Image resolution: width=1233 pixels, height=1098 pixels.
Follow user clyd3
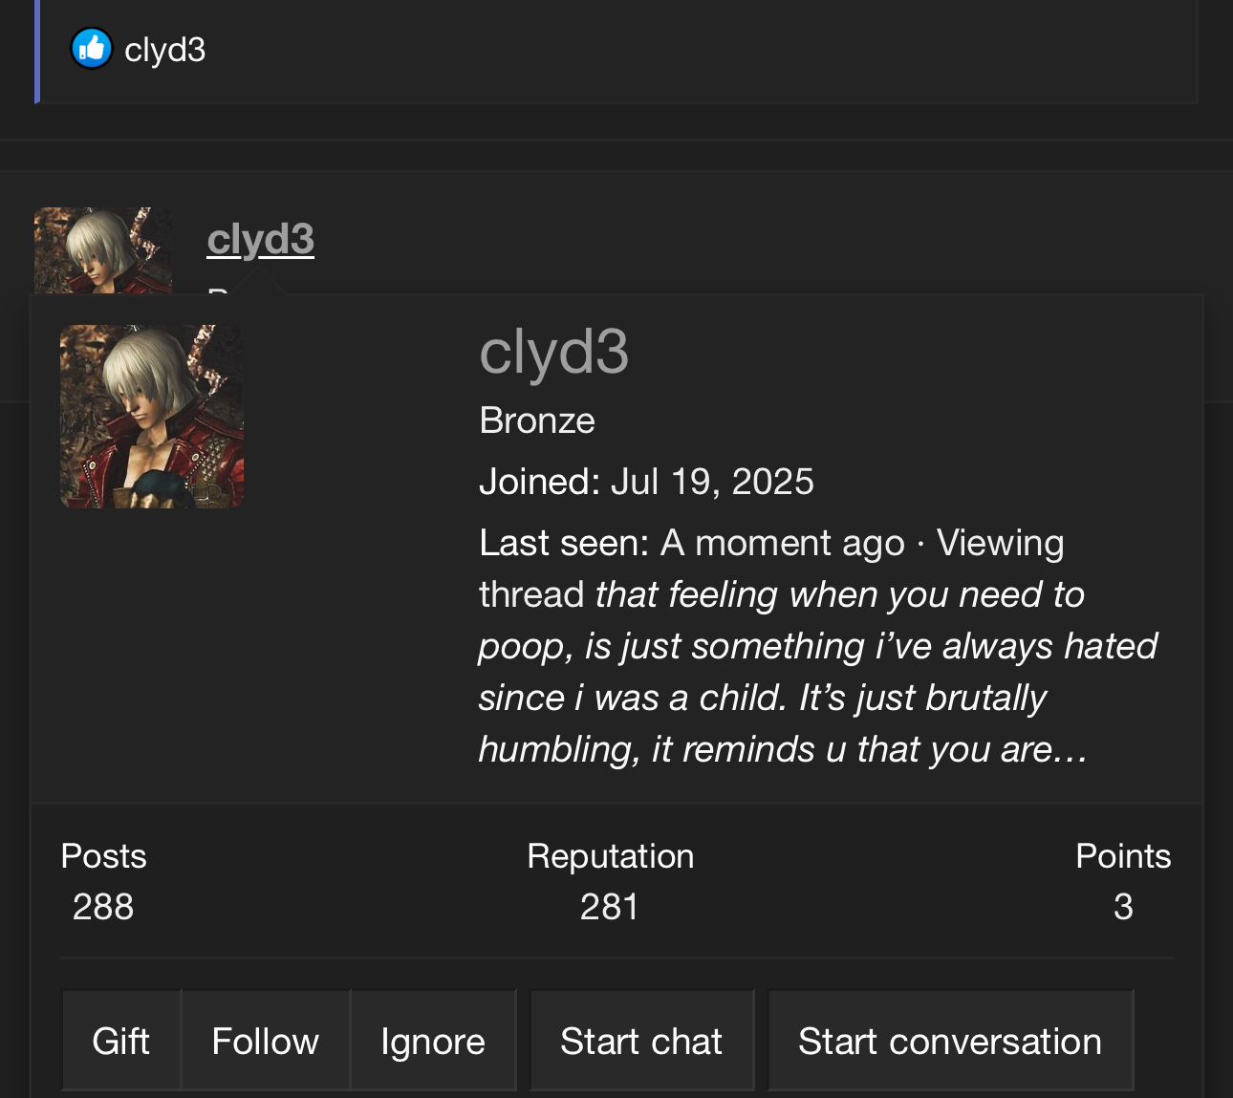[266, 1041]
